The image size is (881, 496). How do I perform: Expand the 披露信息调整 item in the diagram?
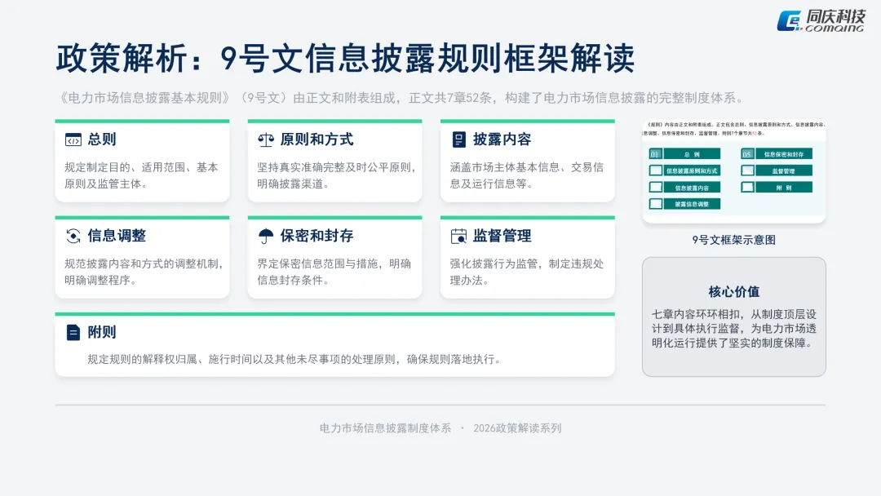tap(693, 203)
